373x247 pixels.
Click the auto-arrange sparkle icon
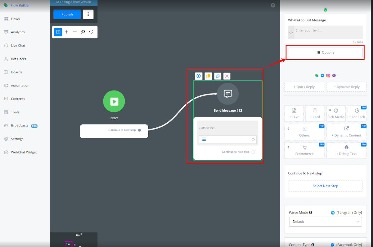pos(83,32)
